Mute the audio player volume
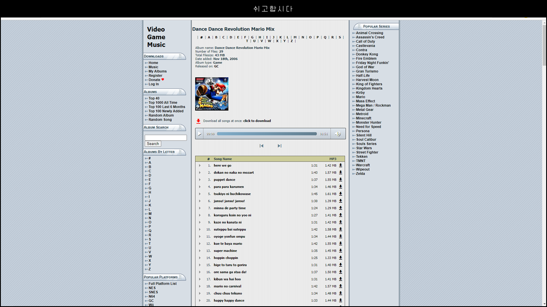Viewport: 547px width, 307px height. 338,134
